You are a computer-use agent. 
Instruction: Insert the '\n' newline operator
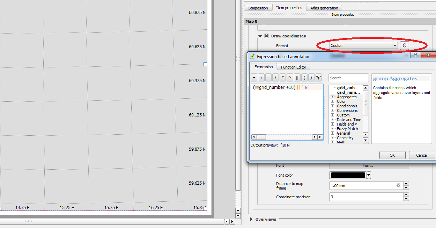pos(319,77)
